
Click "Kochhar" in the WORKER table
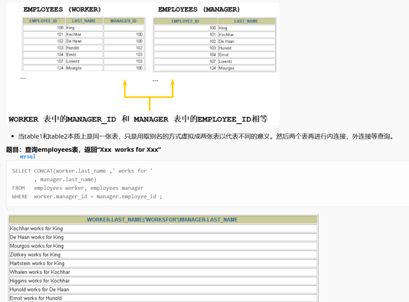74,34
